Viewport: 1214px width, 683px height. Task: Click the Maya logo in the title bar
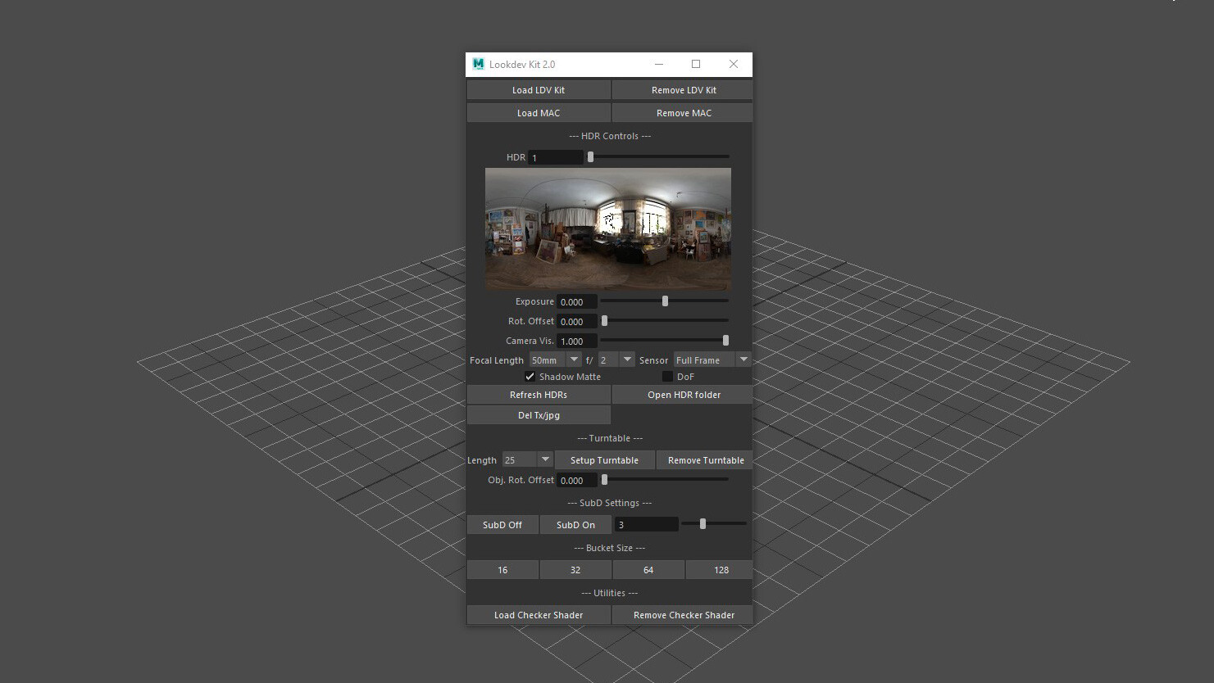pyautogui.click(x=476, y=64)
